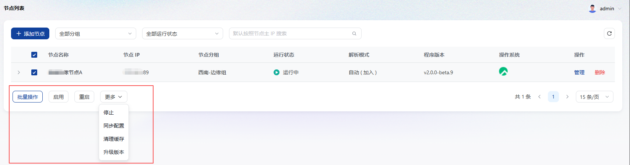Select 停止 from the more menu
630x165 pixels.
pyautogui.click(x=109, y=112)
